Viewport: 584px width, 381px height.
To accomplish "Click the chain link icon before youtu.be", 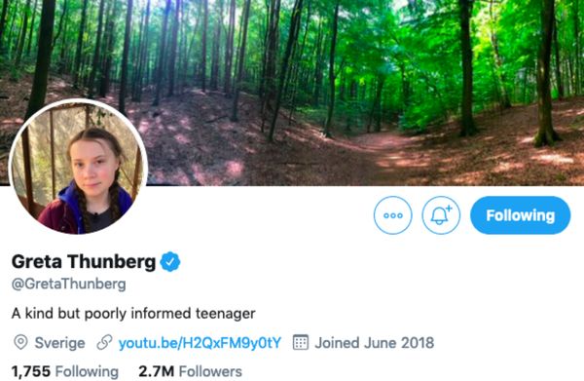I will click(x=104, y=343).
